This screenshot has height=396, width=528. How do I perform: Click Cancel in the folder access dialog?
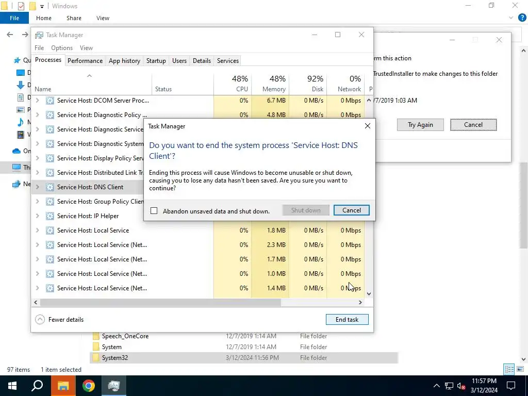point(473,125)
